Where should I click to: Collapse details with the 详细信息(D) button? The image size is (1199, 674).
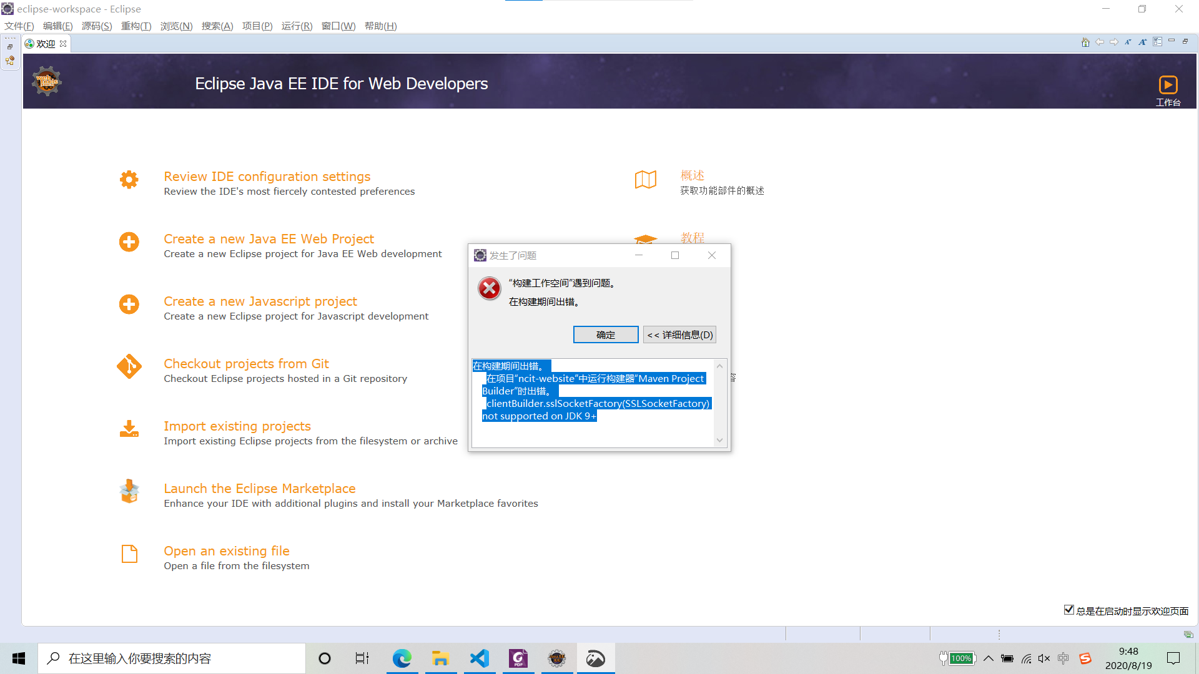pyautogui.click(x=679, y=335)
